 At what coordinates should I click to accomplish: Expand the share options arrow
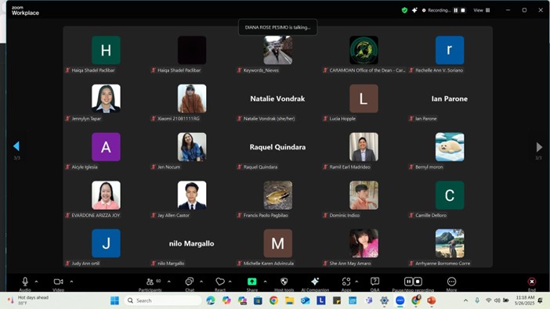tap(265, 282)
